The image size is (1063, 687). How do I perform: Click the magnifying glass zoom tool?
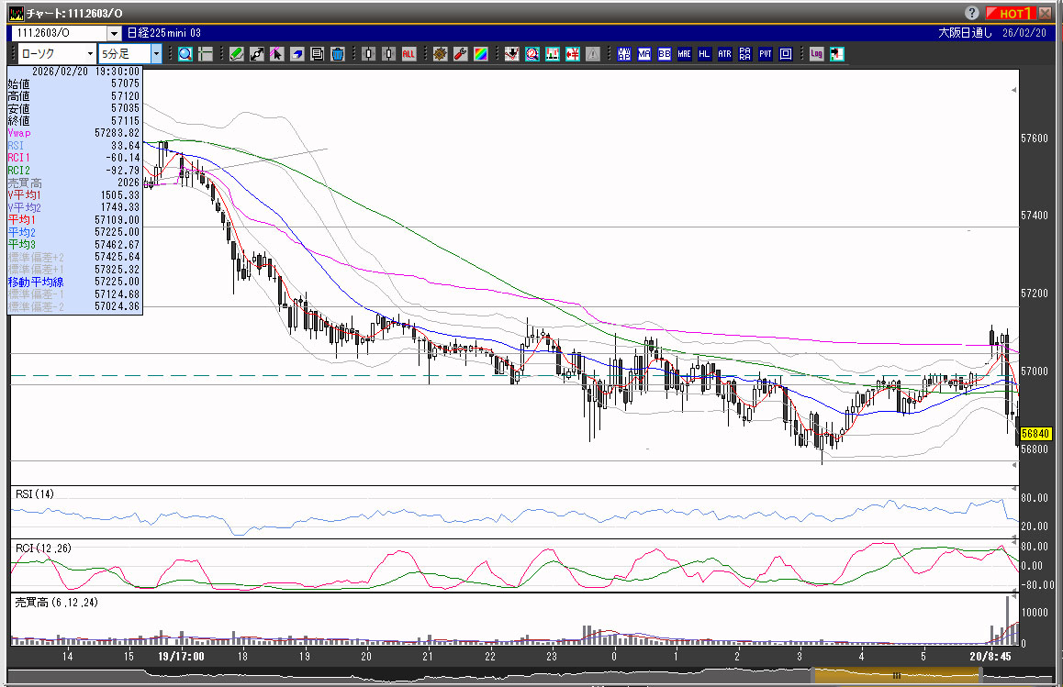185,54
